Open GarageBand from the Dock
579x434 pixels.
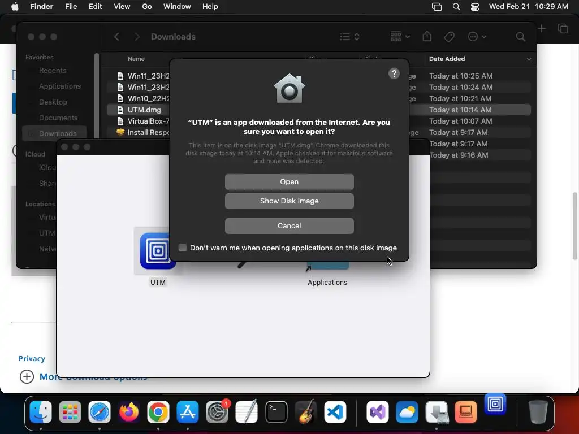306,412
